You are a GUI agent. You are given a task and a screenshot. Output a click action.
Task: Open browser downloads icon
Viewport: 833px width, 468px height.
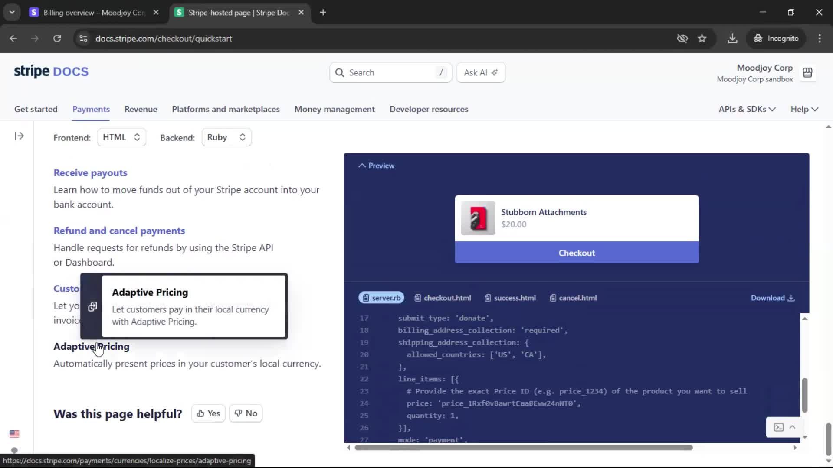pos(732,39)
